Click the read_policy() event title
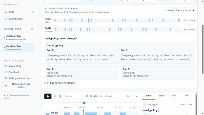This screenshot has width=204, height=115. pyautogui.click(x=151, y=110)
